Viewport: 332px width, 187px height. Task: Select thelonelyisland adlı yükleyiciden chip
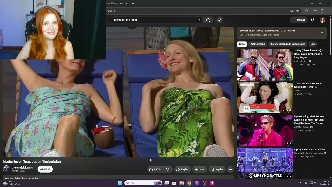288,44
